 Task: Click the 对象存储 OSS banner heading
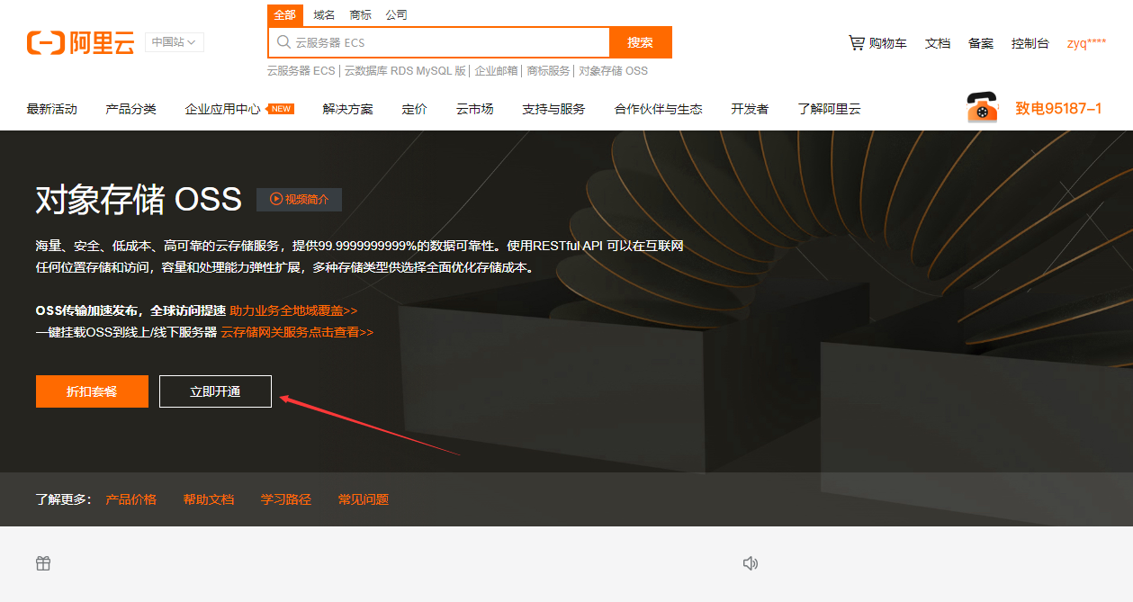(x=139, y=200)
